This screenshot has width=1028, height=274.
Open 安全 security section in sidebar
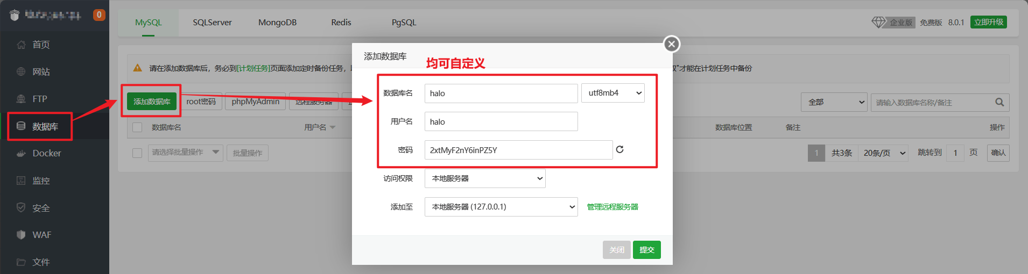(x=41, y=208)
